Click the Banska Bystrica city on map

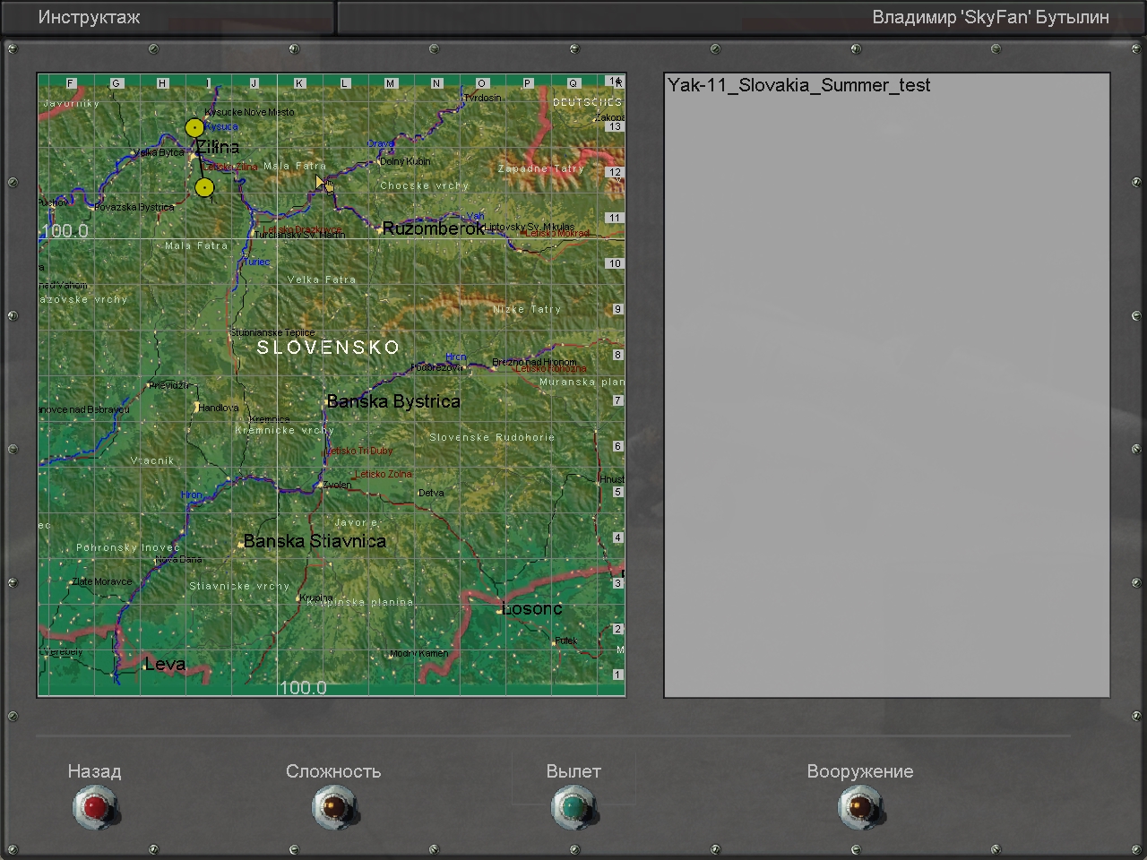(392, 401)
